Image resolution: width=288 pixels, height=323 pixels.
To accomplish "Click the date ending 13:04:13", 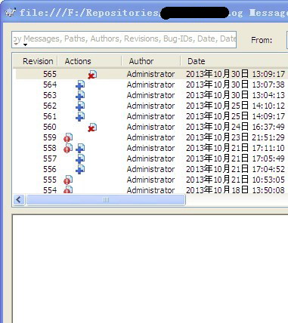I will (235, 95).
